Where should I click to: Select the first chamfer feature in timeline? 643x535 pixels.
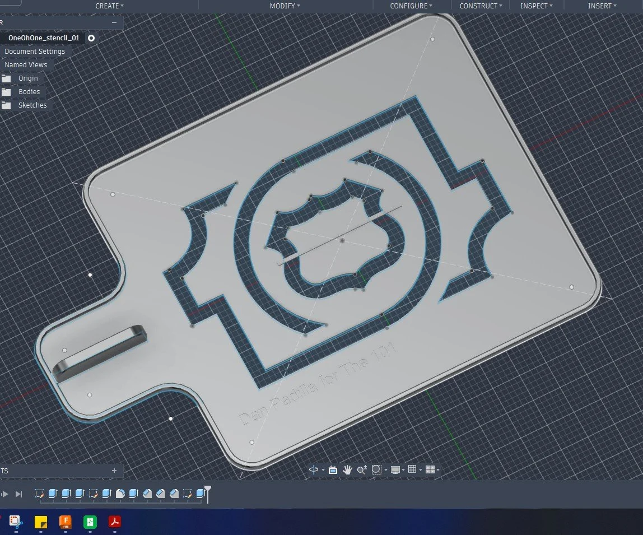147,494
